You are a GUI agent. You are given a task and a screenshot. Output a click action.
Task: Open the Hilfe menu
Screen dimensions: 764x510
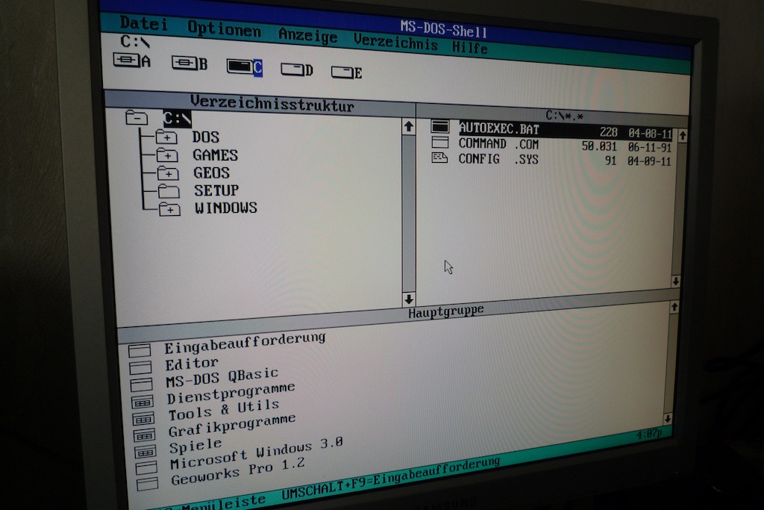pyautogui.click(x=469, y=47)
